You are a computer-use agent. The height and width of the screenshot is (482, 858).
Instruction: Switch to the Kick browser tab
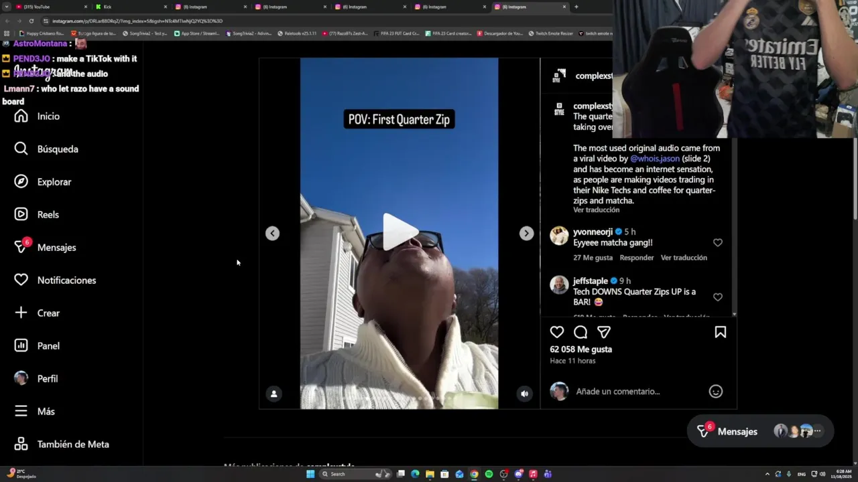pyautogui.click(x=131, y=7)
